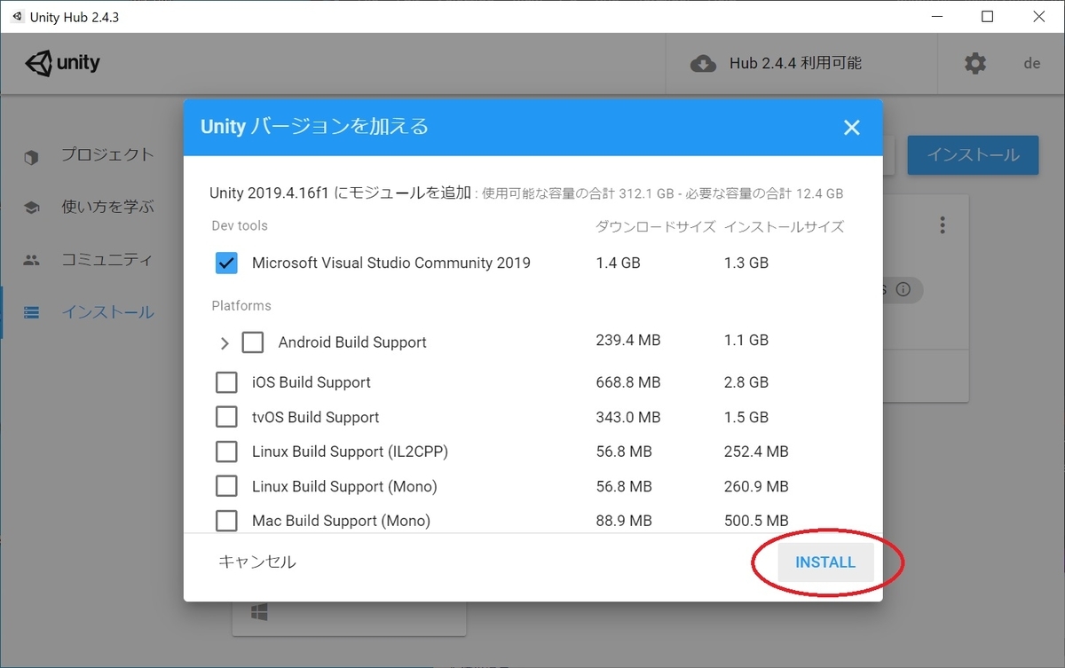Click the installs list icon

[32, 312]
